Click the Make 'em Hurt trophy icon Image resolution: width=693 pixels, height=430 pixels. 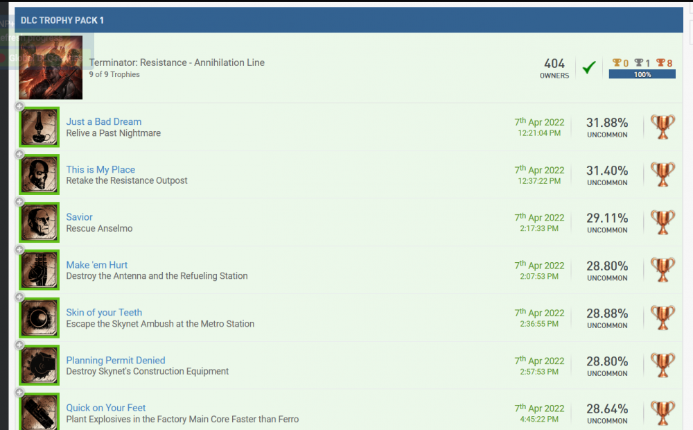click(x=40, y=270)
